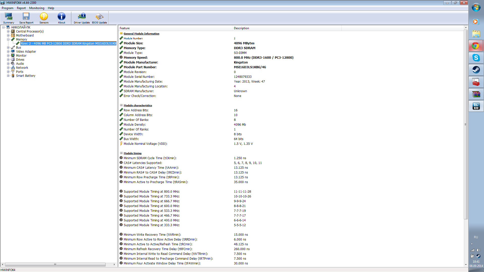Select the Audio tree item

[20, 64]
